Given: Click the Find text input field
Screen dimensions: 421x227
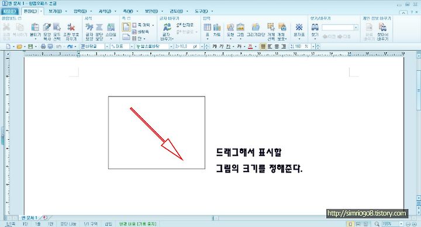Looking at the screenshot, I should [x=338, y=27].
